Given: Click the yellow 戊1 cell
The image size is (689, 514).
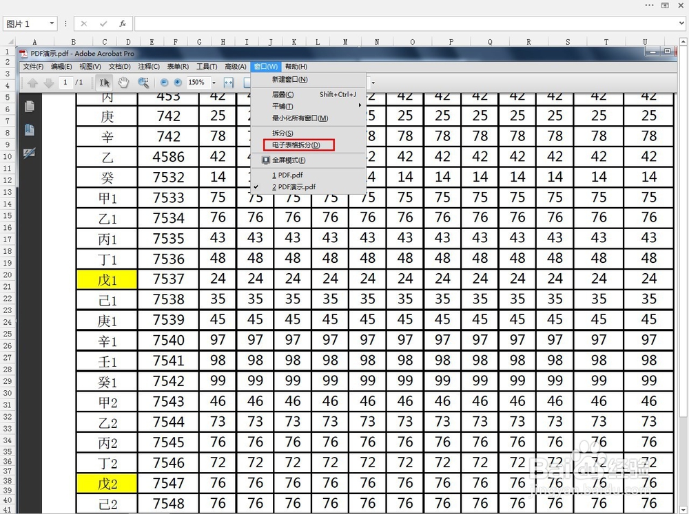Looking at the screenshot, I should pyautogui.click(x=107, y=279).
